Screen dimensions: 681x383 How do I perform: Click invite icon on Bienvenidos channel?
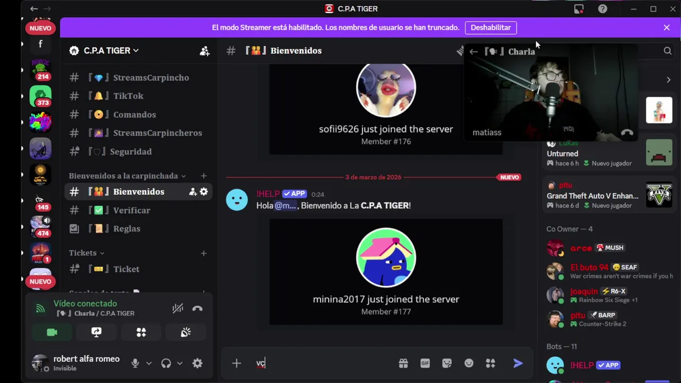click(x=193, y=191)
